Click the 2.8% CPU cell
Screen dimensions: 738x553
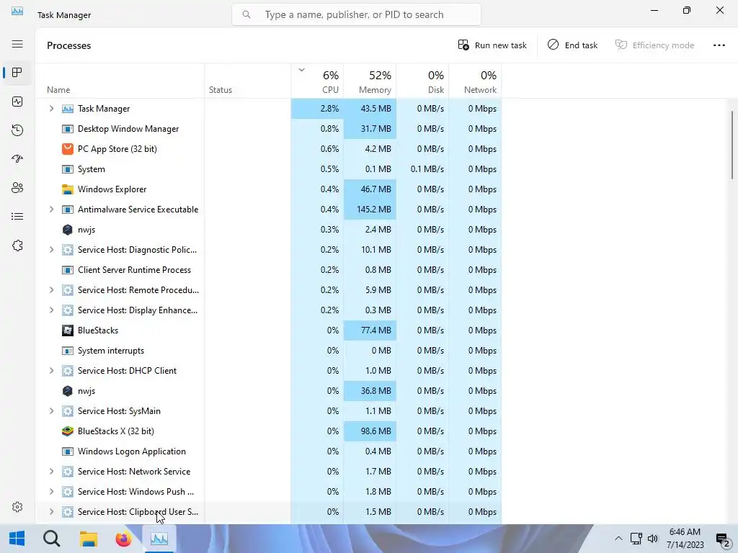pyautogui.click(x=317, y=109)
